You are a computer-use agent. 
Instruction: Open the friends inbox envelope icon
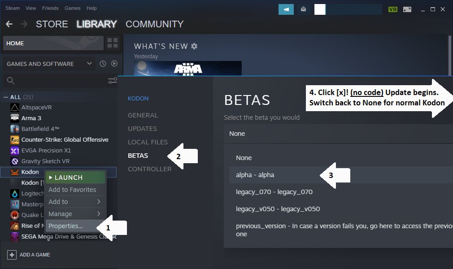303,9
